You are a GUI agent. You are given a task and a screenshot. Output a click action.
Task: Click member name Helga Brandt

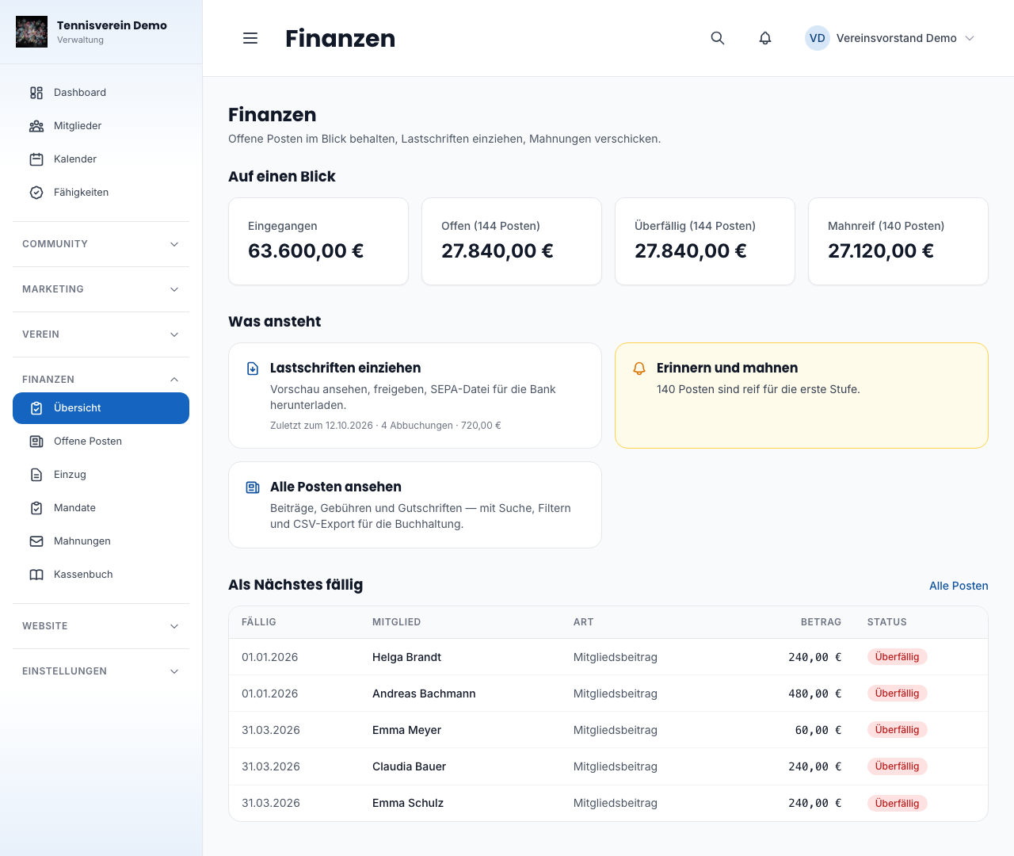click(x=406, y=657)
